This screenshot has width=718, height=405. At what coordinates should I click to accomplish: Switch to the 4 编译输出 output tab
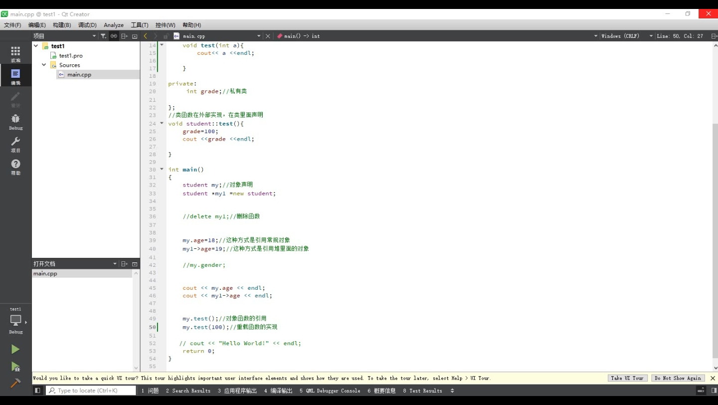(277, 391)
